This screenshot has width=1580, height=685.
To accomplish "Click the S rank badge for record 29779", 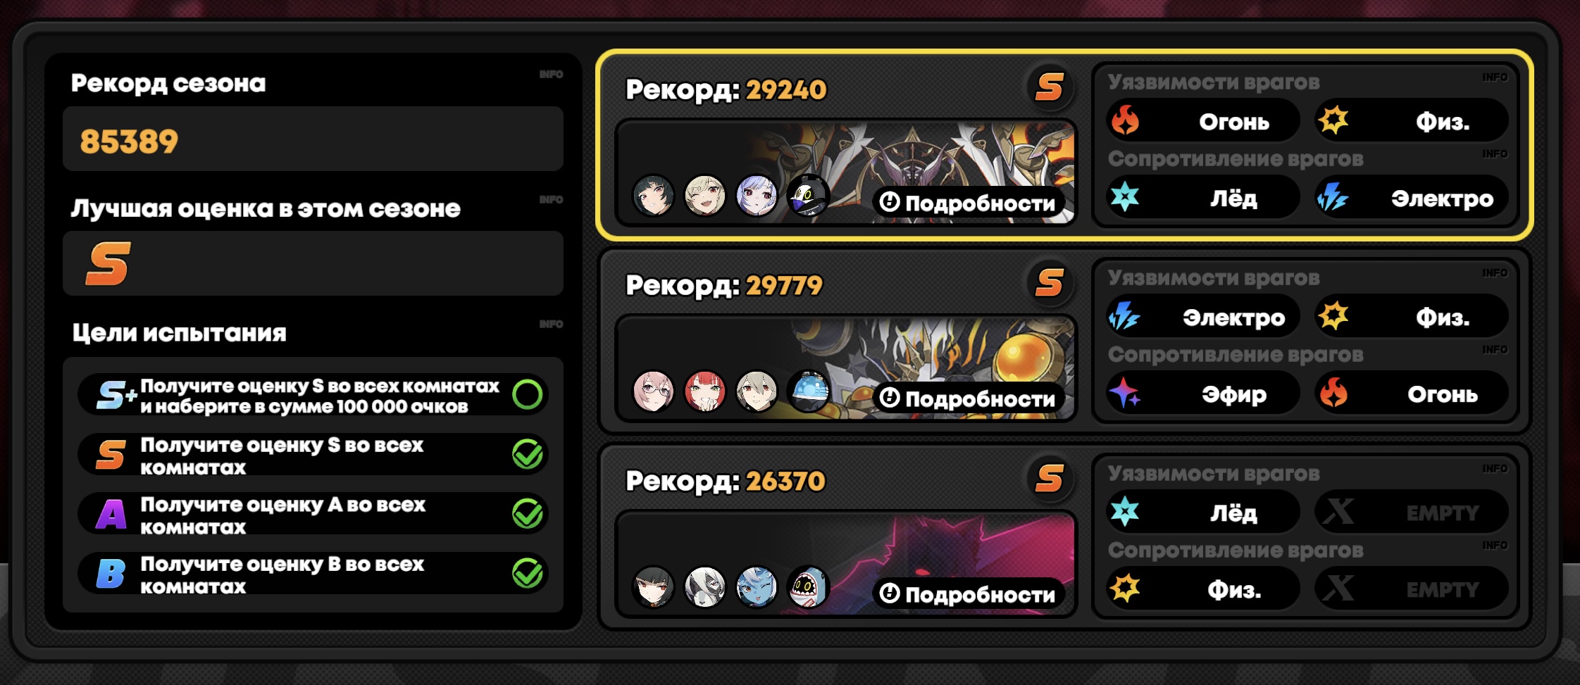I will [x=1049, y=283].
